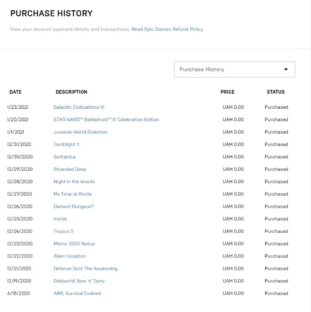Open Galactic Civilizations III purchase
This screenshot has height=312, width=311.
click(79, 107)
